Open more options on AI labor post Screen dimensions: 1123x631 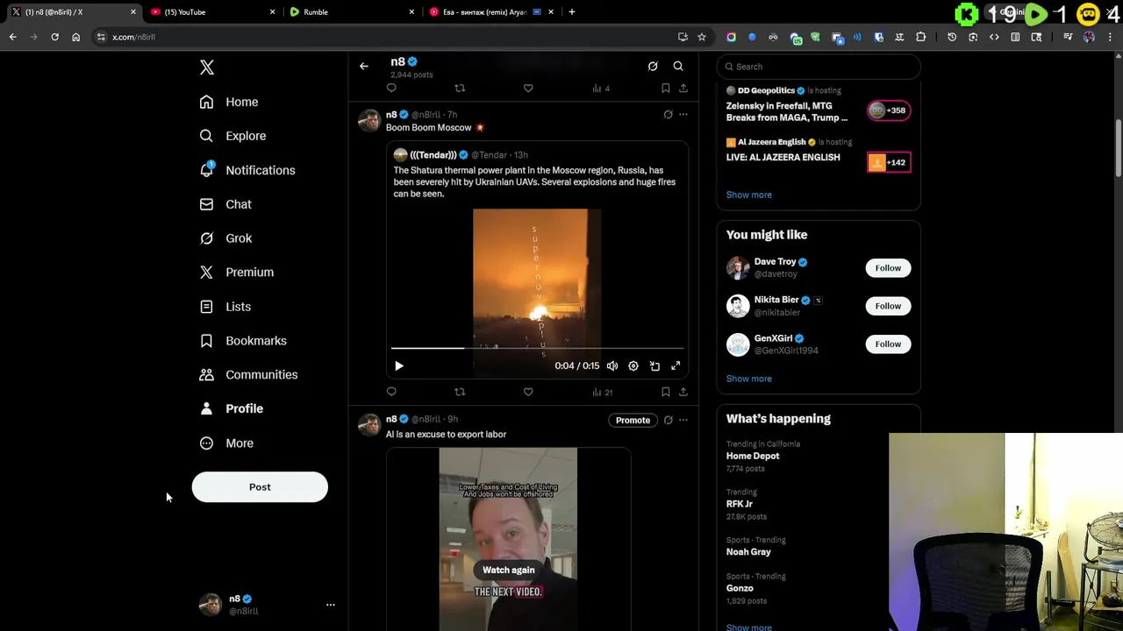683,421
